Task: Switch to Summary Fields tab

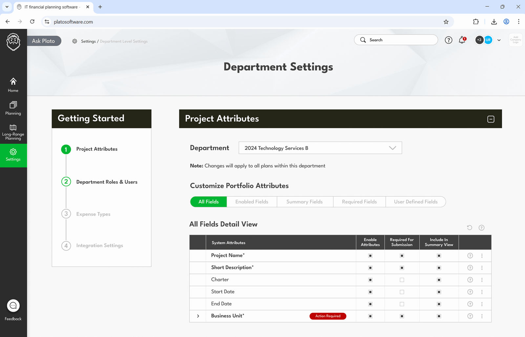Action: point(304,202)
